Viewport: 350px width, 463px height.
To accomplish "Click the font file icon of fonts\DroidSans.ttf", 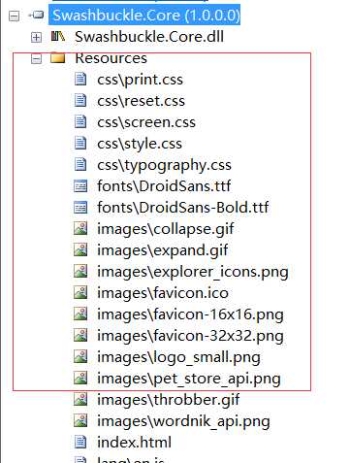I will 80,186.
